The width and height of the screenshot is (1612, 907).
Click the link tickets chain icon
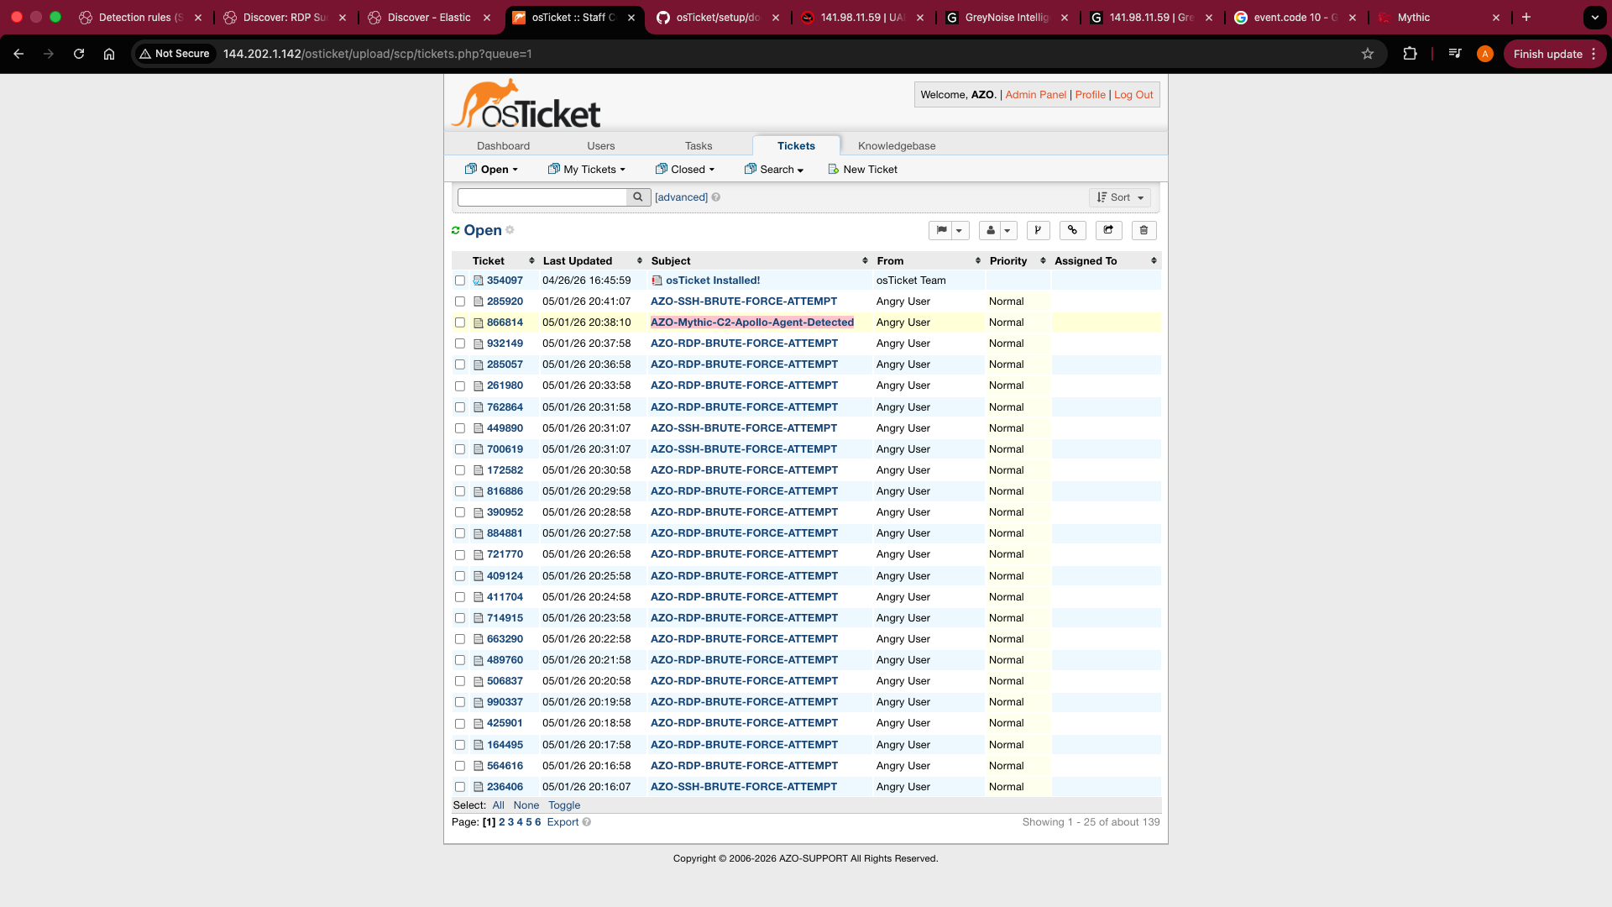(x=1072, y=230)
